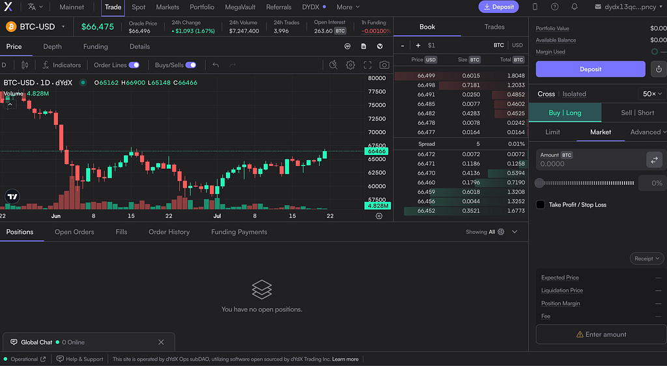Take a chart snapshot with camera icon
667x366 pixels.
tap(384, 65)
